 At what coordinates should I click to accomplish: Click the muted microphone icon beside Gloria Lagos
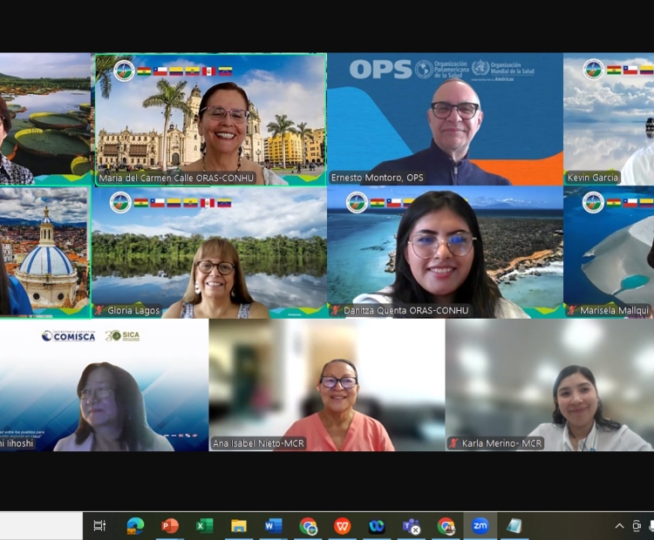(99, 311)
